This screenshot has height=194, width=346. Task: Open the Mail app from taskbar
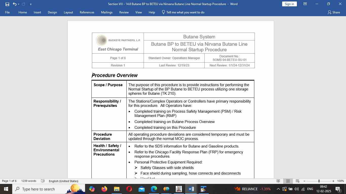tap(141, 189)
